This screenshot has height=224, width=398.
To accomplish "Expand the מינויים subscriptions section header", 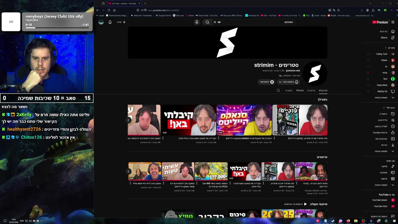I will pos(390,48).
